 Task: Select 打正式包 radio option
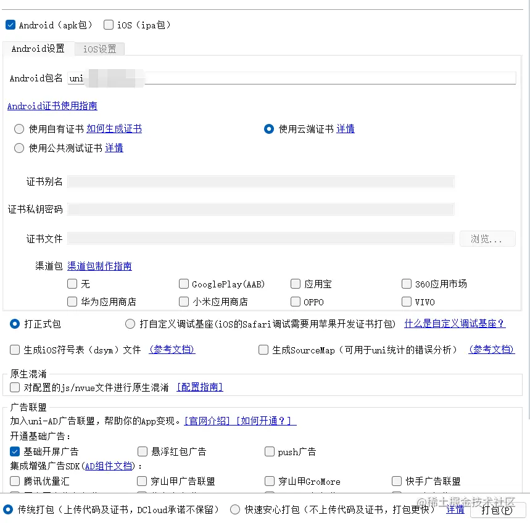(15, 324)
